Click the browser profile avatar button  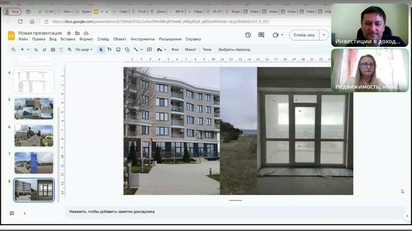point(12,12)
